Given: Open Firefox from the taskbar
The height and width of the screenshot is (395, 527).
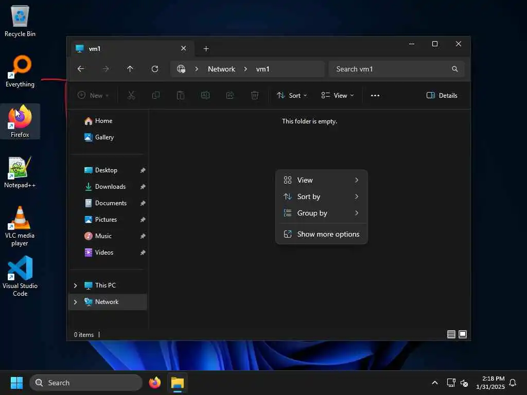Looking at the screenshot, I should coord(155,383).
